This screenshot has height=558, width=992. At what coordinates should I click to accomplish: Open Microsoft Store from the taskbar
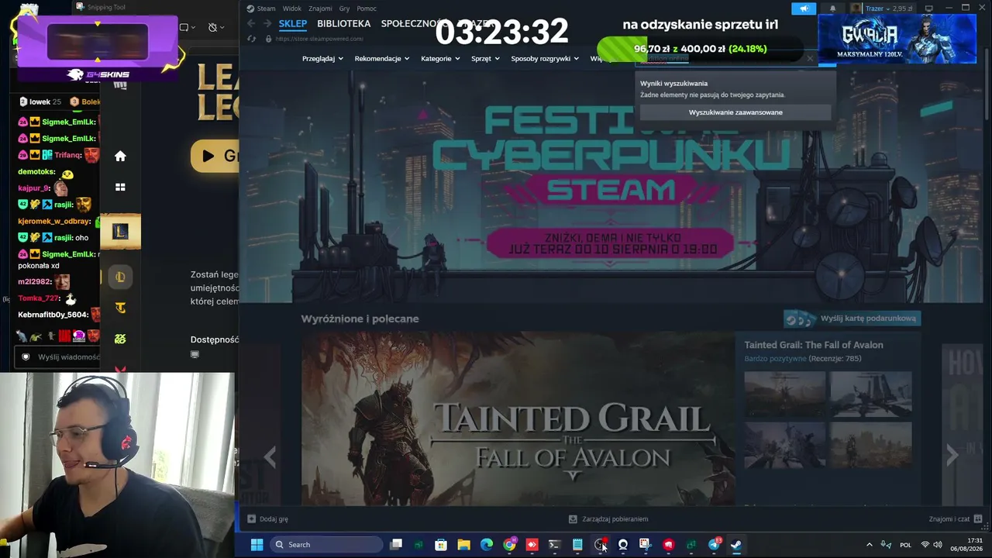pyautogui.click(x=441, y=545)
